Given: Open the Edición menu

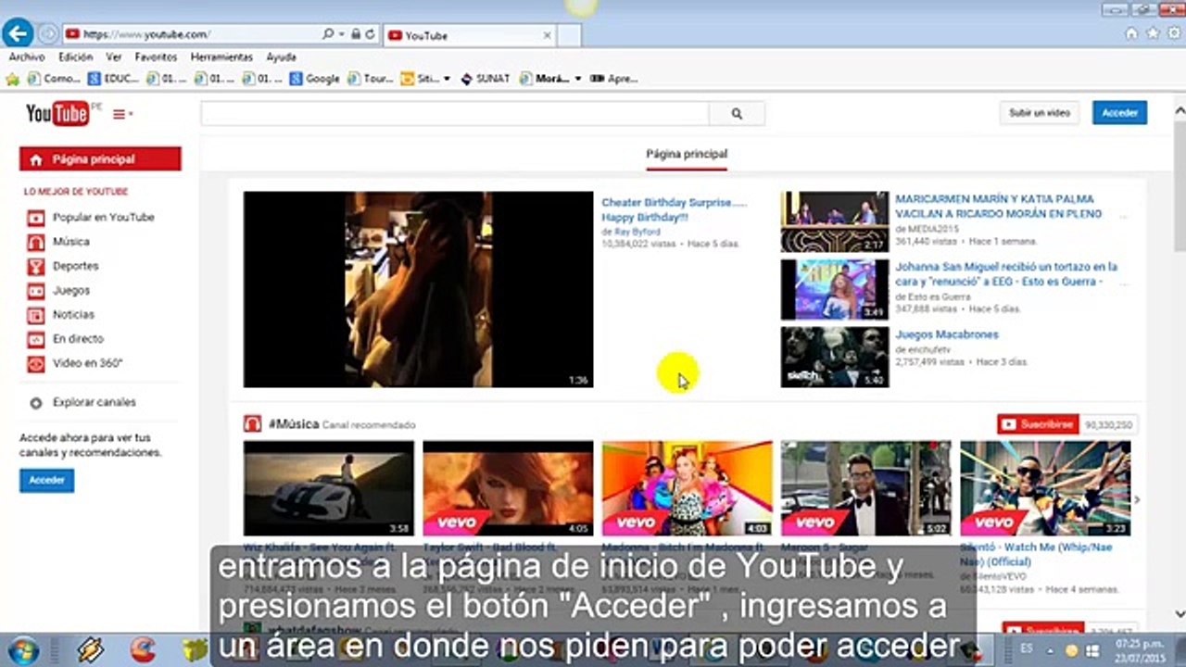Looking at the screenshot, I should [x=75, y=57].
